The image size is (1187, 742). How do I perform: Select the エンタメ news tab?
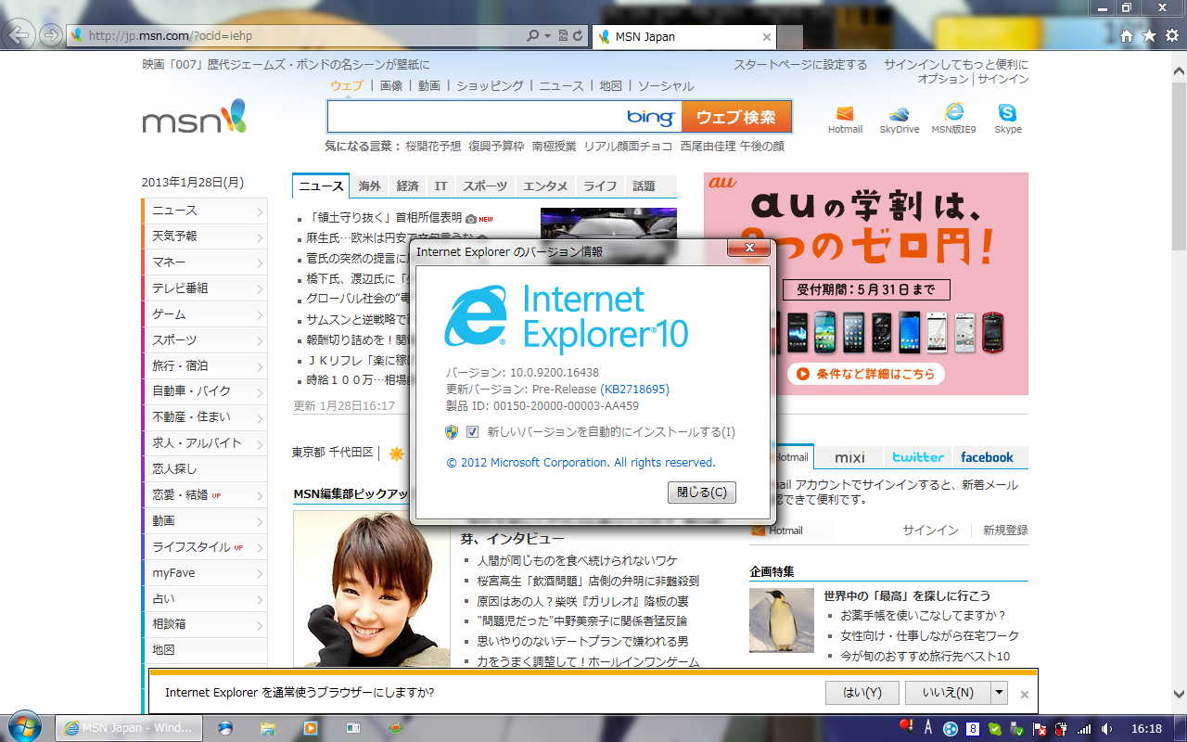point(545,185)
